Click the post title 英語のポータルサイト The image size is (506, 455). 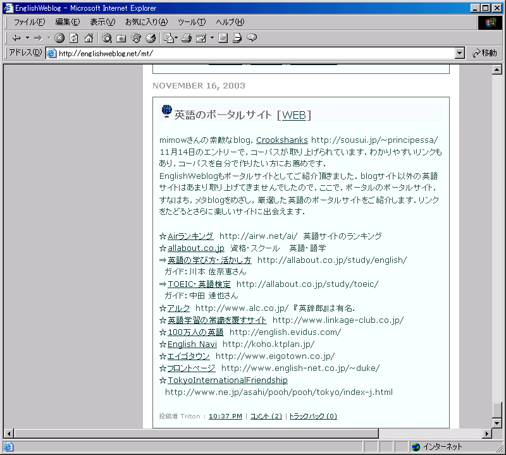pyautogui.click(x=223, y=115)
